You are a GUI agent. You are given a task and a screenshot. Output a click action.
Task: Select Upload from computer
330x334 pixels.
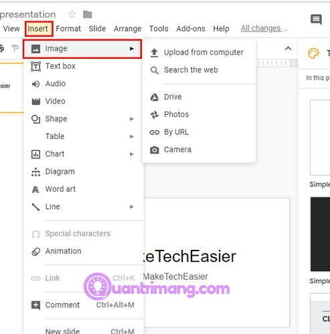199,53
